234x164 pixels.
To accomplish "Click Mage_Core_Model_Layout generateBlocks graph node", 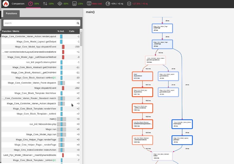I will (168, 76).
